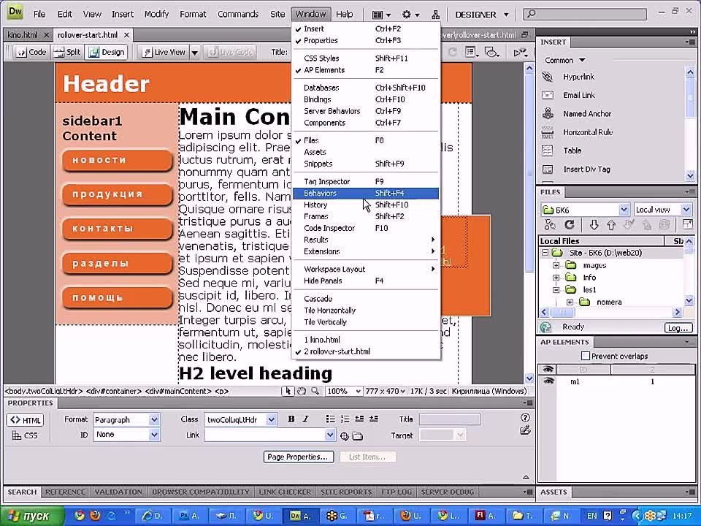Enable the Prevent overlaps checkbox
Viewport: 701px width, 526px height.
(x=585, y=356)
